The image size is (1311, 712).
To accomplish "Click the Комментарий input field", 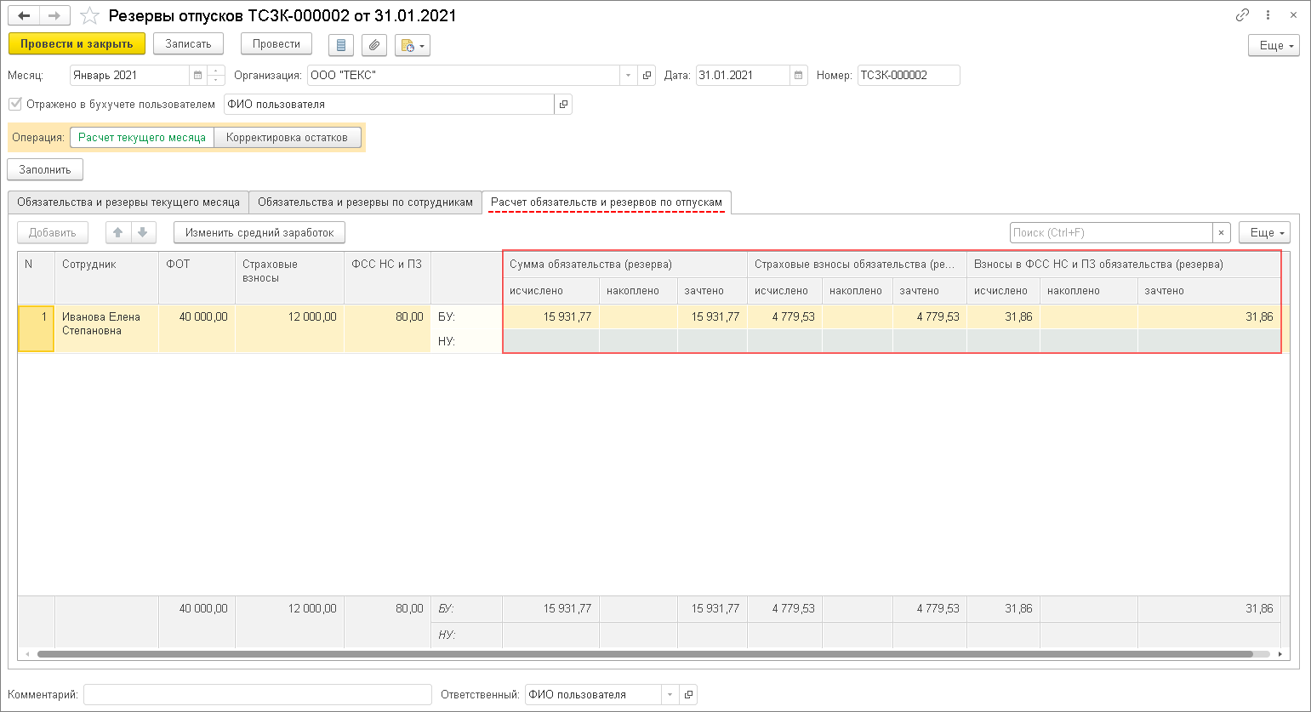I will pos(258,695).
